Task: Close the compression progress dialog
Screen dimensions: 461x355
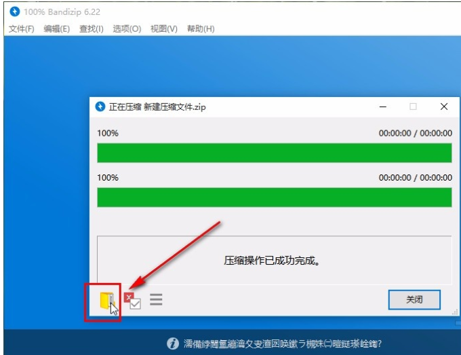Action: [x=444, y=107]
